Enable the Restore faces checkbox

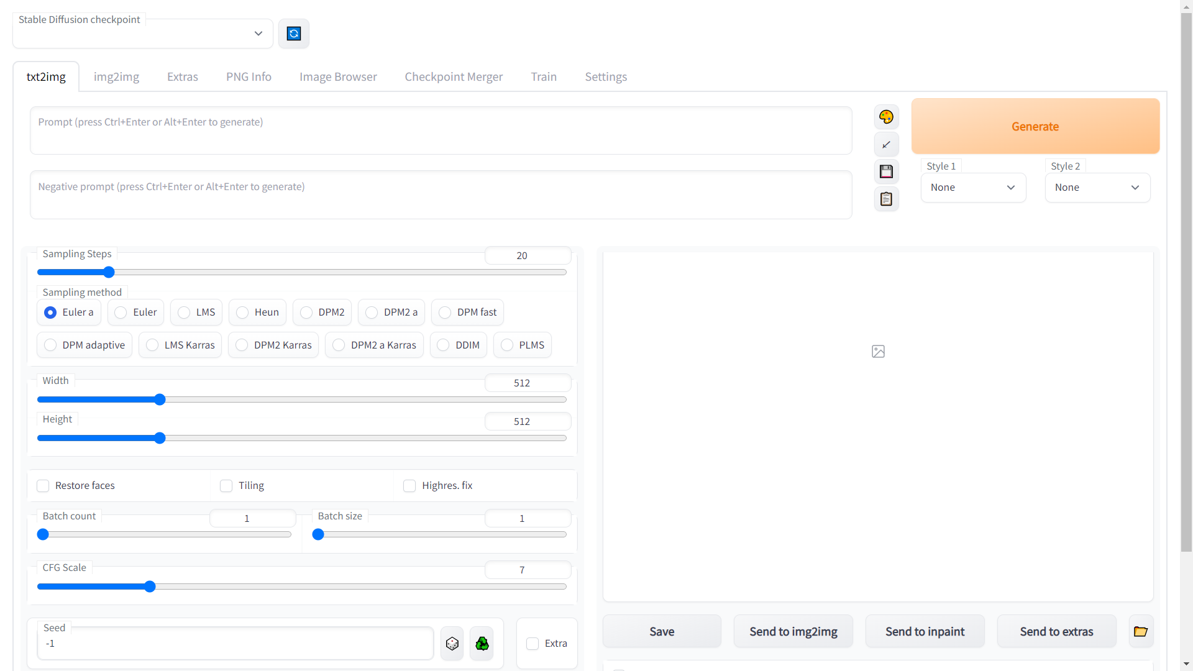43,486
